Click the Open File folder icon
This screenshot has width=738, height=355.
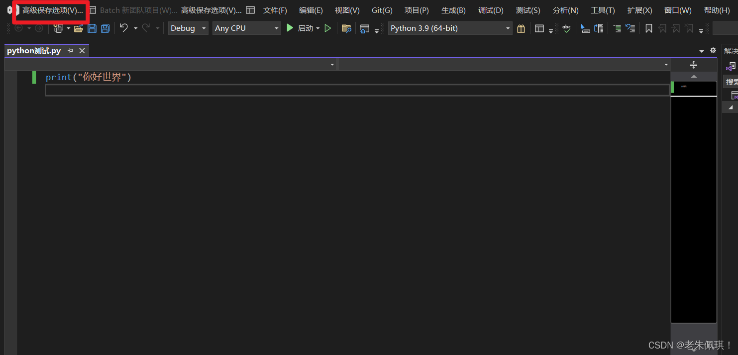78,28
